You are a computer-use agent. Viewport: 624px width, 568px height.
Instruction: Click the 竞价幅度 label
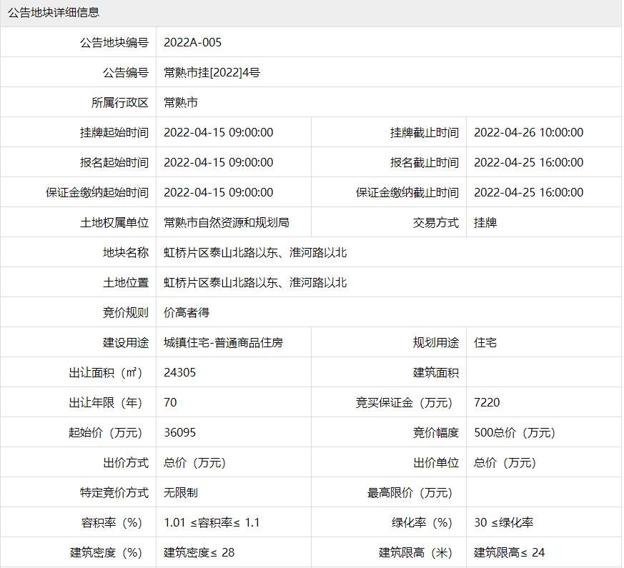click(436, 433)
